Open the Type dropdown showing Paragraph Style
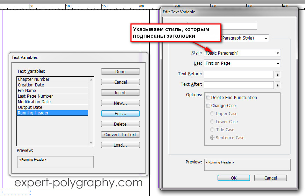 (245, 38)
